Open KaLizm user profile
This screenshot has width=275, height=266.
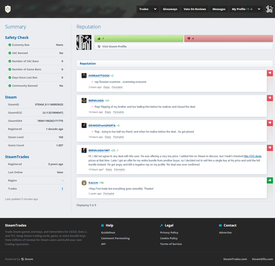[93, 183]
